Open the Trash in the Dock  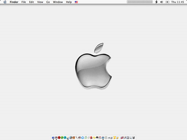tap(134, 138)
